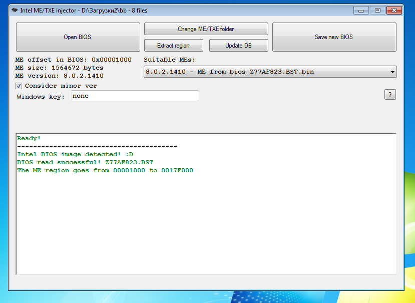The height and width of the screenshot is (303, 415).
Task: Close the Intel ME/TXE injector window
Action: [x=394, y=11]
